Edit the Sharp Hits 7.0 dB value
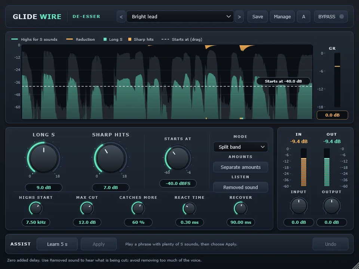The image size is (359, 269). [x=111, y=188]
